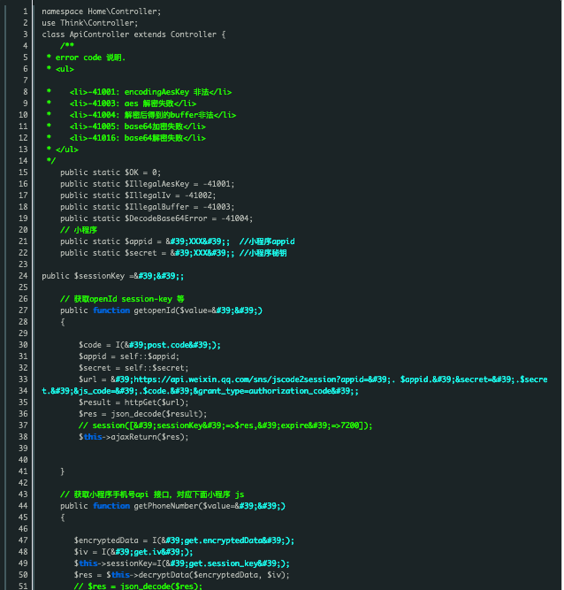Click '$IllegalIv = -41002;' line

coord(138,195)
